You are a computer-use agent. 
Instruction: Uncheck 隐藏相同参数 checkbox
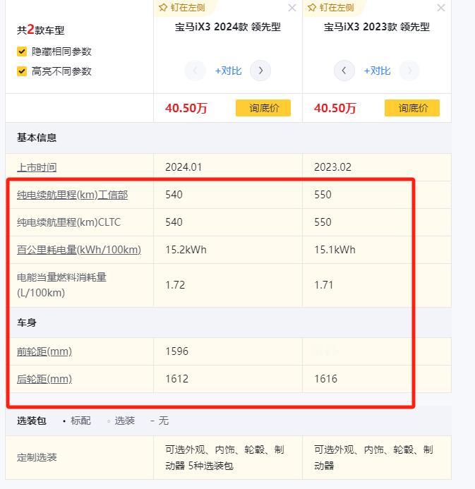21,52
